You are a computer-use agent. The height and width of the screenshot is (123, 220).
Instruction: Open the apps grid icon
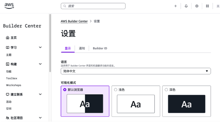coord(207,6)
